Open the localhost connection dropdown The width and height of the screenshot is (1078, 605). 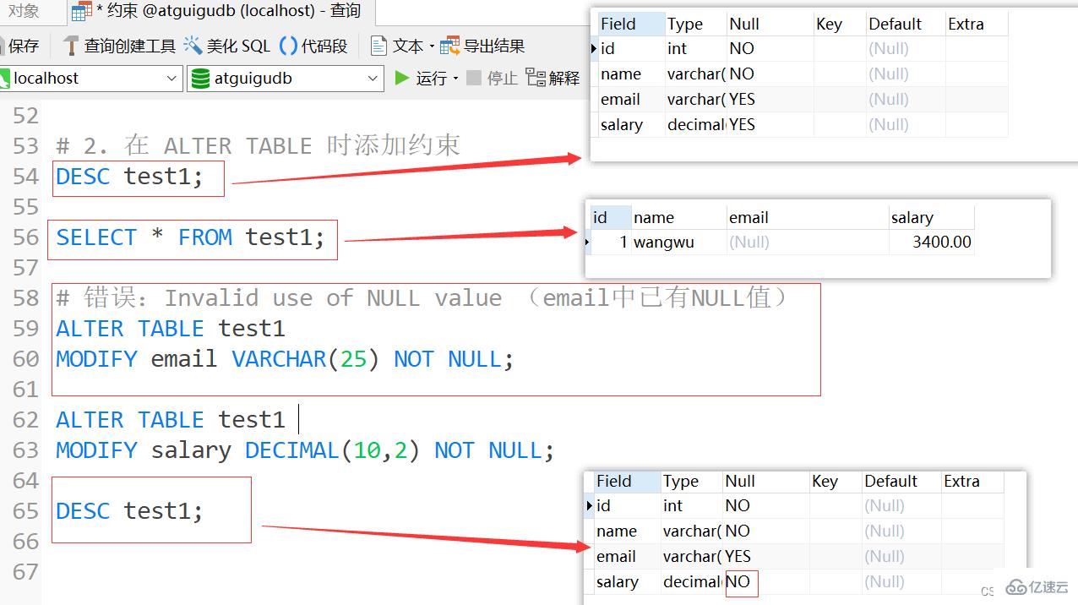[x=171, y=78]
